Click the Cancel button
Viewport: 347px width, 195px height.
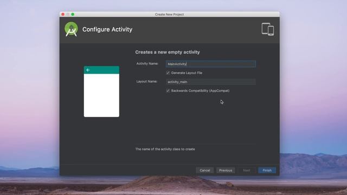tap(205, 170)
